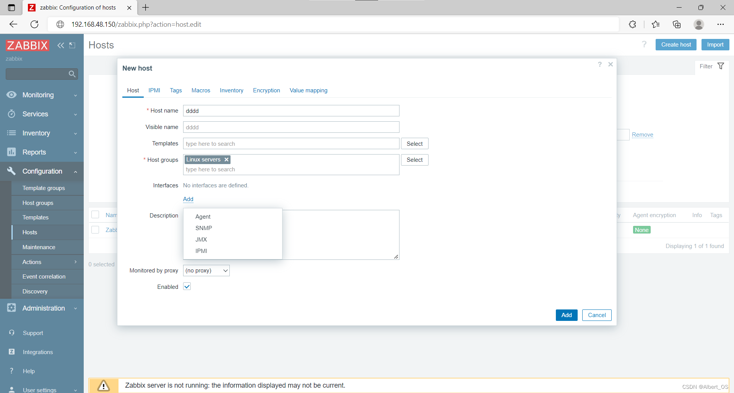Viewport: 734px width, 393px height.
Task: Switch to the Tags tab
Action: 176,90
